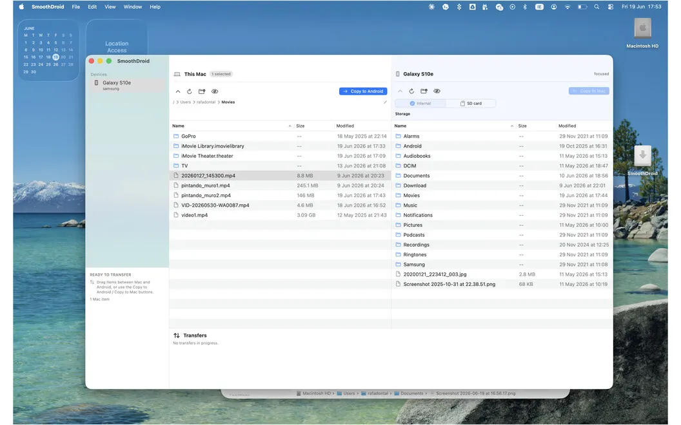Select the Ringtones folder
The height and width of the screenshot is (425, 681).
(502, 254)
